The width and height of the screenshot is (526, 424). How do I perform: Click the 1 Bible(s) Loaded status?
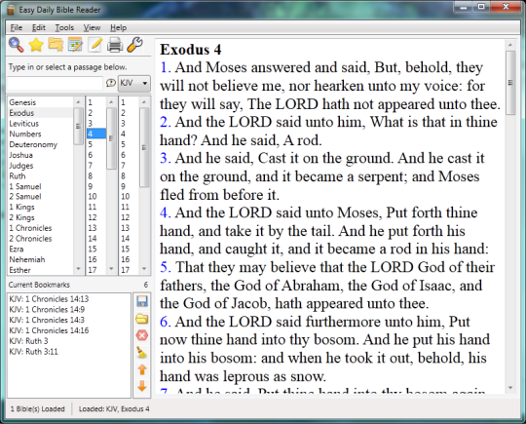tap(38, 409)
